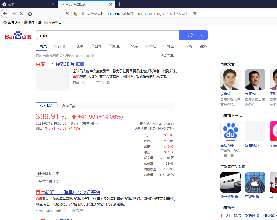Viewport: 277px width, 220px height.
Task: Show the 5日 chart view
Action: click(x=46, y=173)
